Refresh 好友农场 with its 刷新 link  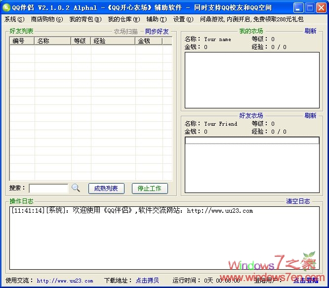310,116
